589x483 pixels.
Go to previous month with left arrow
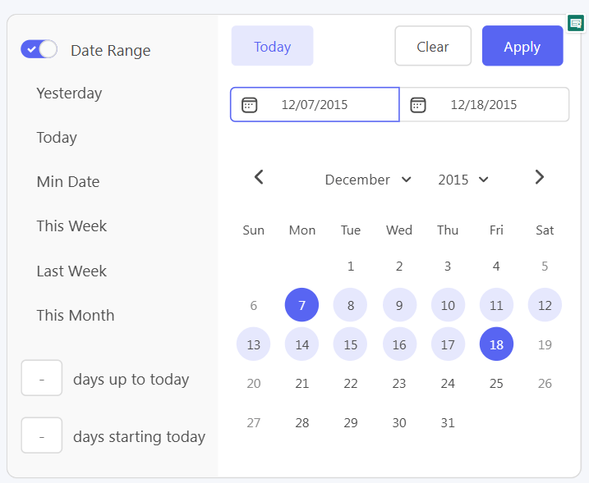(259, 177)
